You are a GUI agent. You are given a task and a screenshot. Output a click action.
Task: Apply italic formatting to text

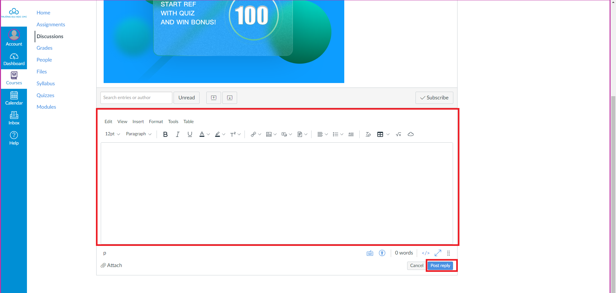coord(177,134)
